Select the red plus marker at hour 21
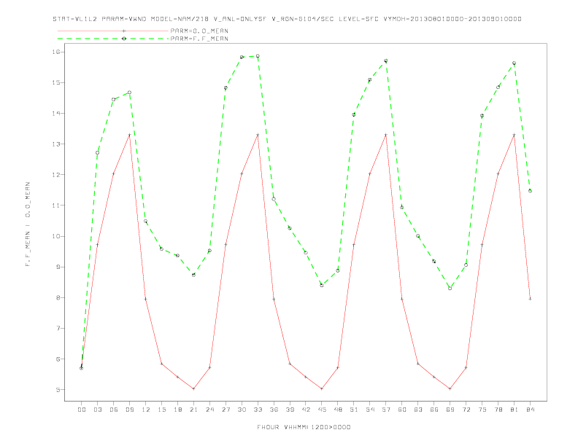The image size is (578, 446). click(x=193, y=388)
